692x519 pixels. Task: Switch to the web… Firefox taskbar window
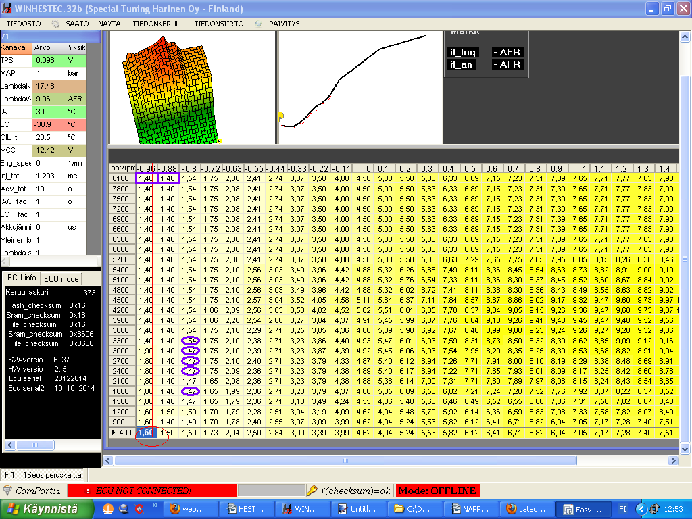[191, 509]
